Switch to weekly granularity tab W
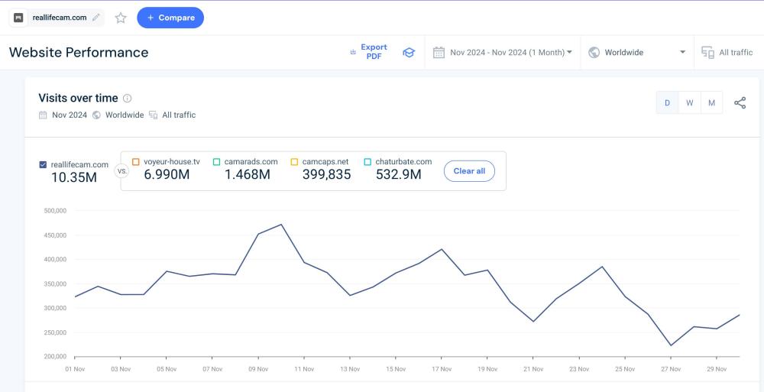Viewport: 764px width, 392px height. (690, 103)
